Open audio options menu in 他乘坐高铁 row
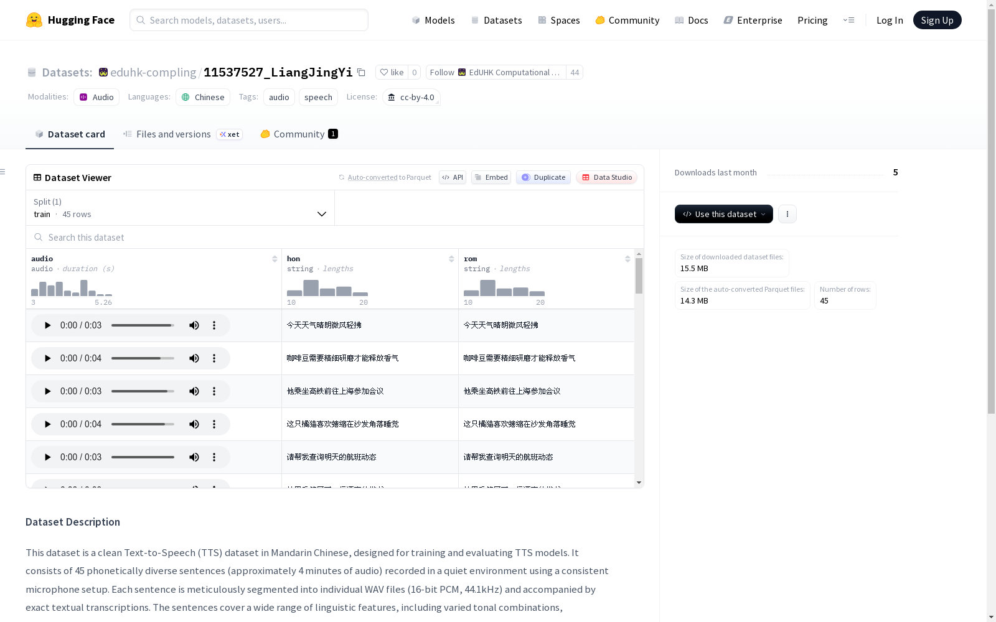 tap(214, 391)
